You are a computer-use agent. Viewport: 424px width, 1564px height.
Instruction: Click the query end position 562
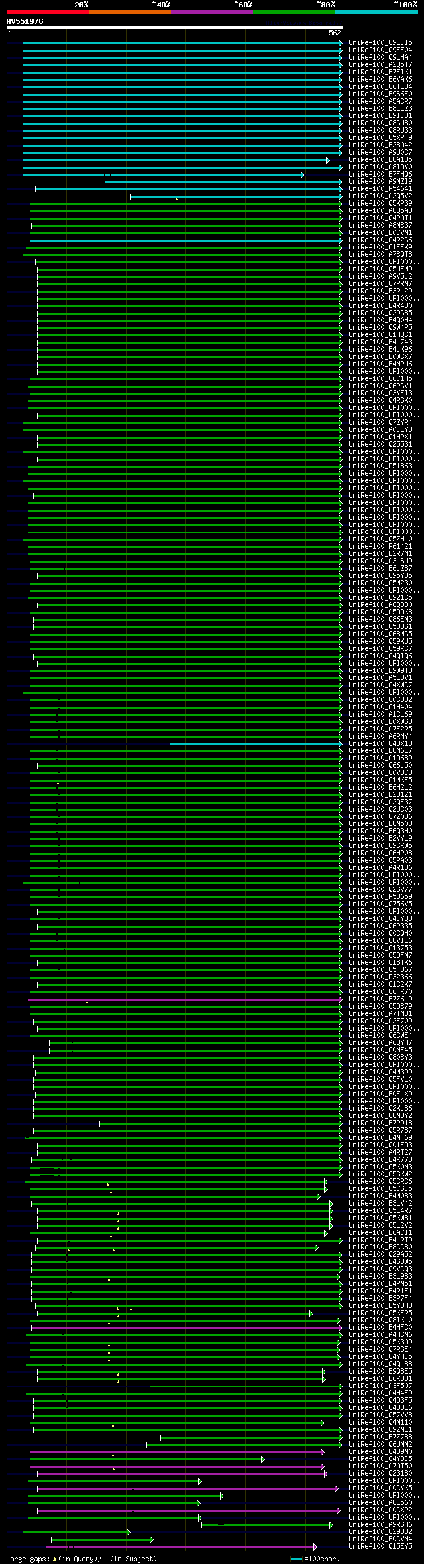pos(335,33)
